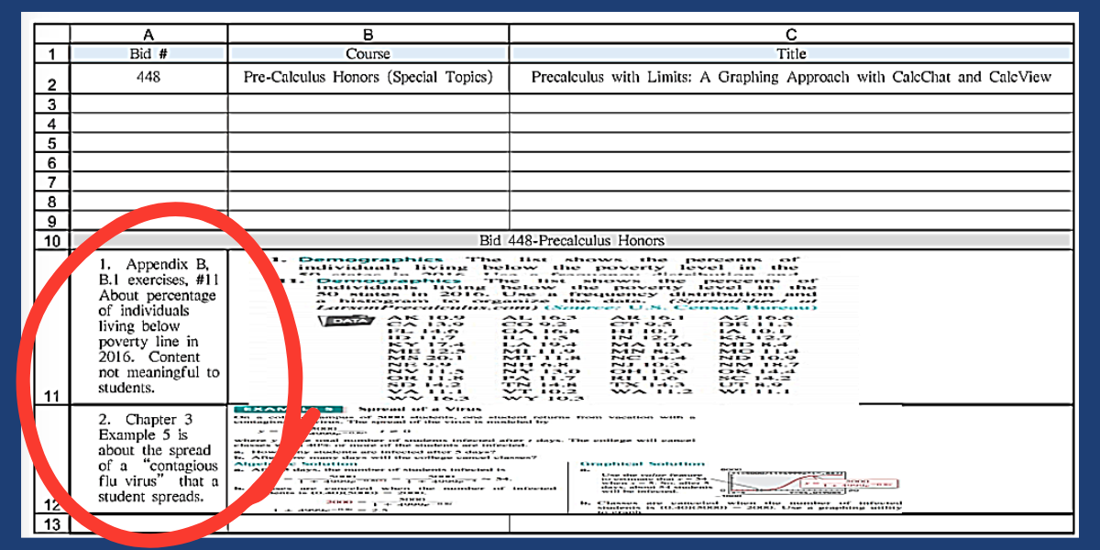Select the "Appendix B, B.1 exercises, #11" comment cell
This screenshot has width=1100, height=550.
[148, 327]
